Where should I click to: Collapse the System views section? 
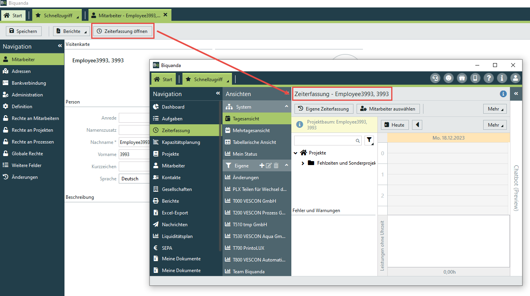click(x=286, y=107)
